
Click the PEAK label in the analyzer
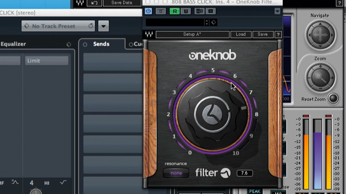pos(255,191)
